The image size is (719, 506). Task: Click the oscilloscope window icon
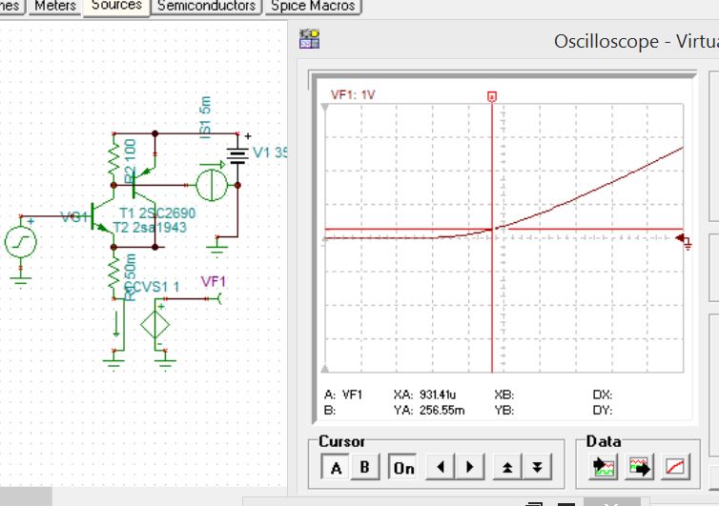click(310, 39)
